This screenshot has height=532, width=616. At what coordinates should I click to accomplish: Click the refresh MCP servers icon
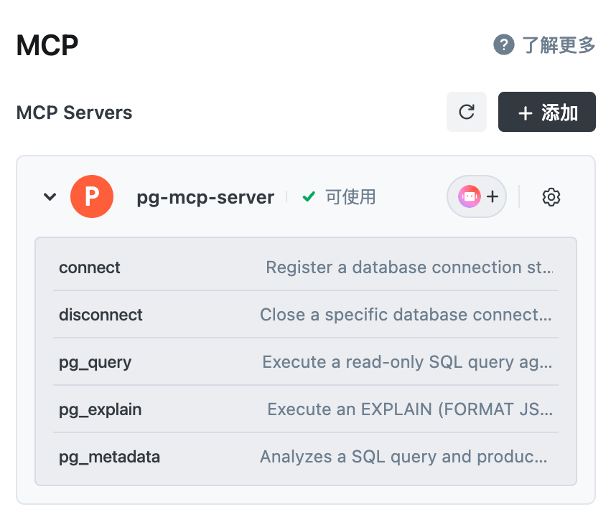coord(467,112)
